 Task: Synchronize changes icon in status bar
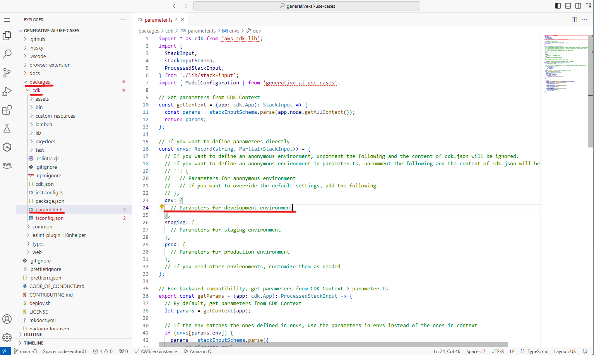point(35,351)
